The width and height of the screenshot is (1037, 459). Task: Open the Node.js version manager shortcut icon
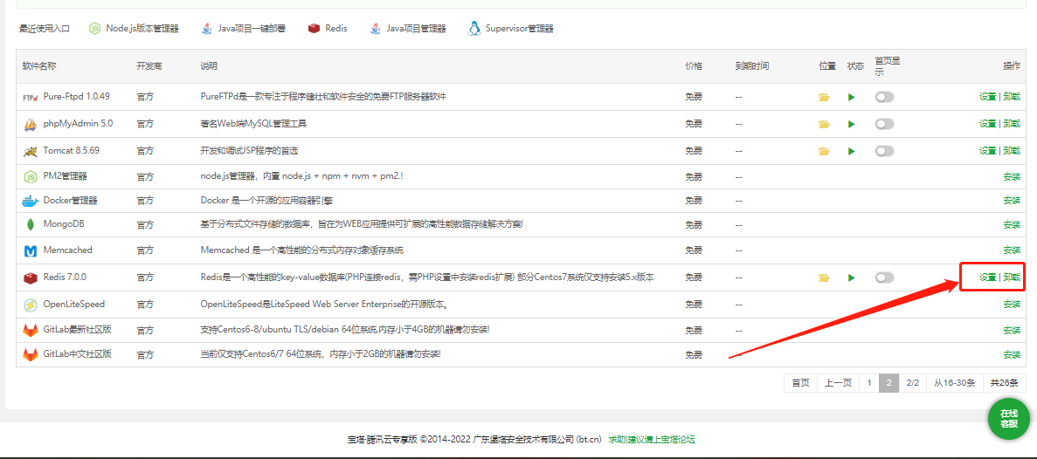(x=95, y=29)
